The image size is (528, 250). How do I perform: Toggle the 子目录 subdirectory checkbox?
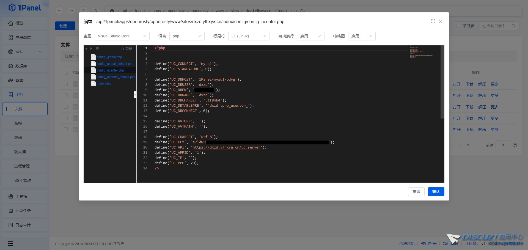(458, 26)
